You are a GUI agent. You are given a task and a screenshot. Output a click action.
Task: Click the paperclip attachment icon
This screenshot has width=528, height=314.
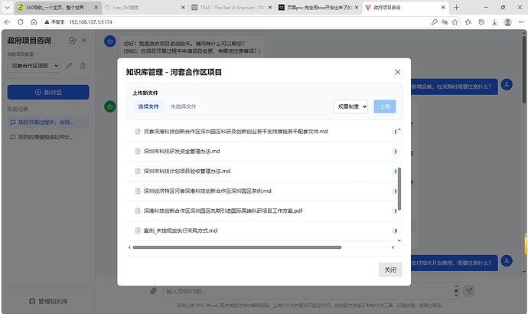pos(154,291)
